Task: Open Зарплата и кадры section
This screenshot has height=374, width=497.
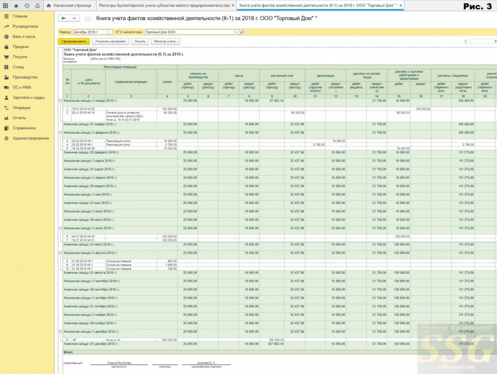Action: 29,98
